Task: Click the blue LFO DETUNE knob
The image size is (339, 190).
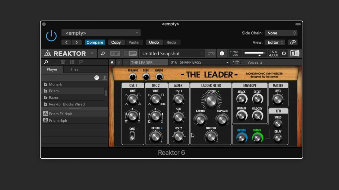Action: pyautogui.click(x=242, y=138)
